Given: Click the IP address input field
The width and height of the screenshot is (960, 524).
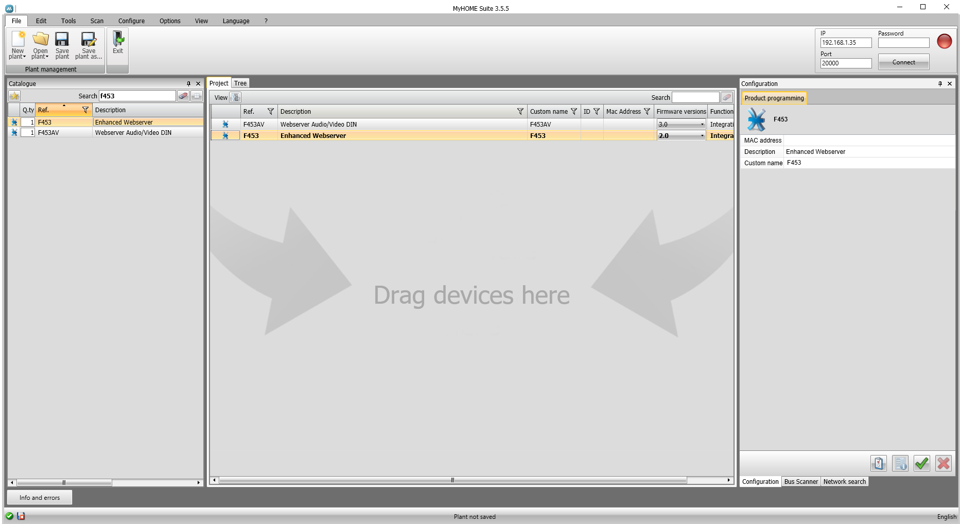Looking at the screenshot, I should (845, 43).
